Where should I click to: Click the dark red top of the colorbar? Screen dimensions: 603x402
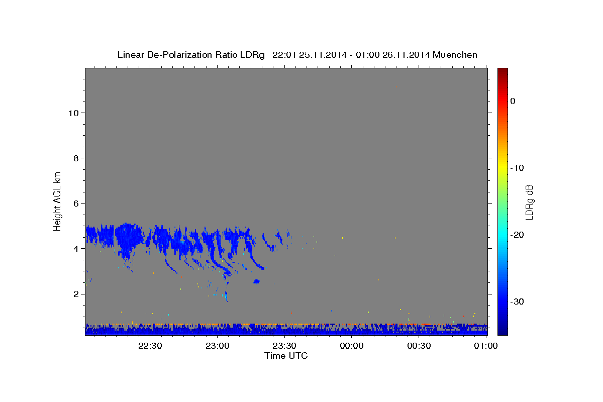[x=502, y=71]
